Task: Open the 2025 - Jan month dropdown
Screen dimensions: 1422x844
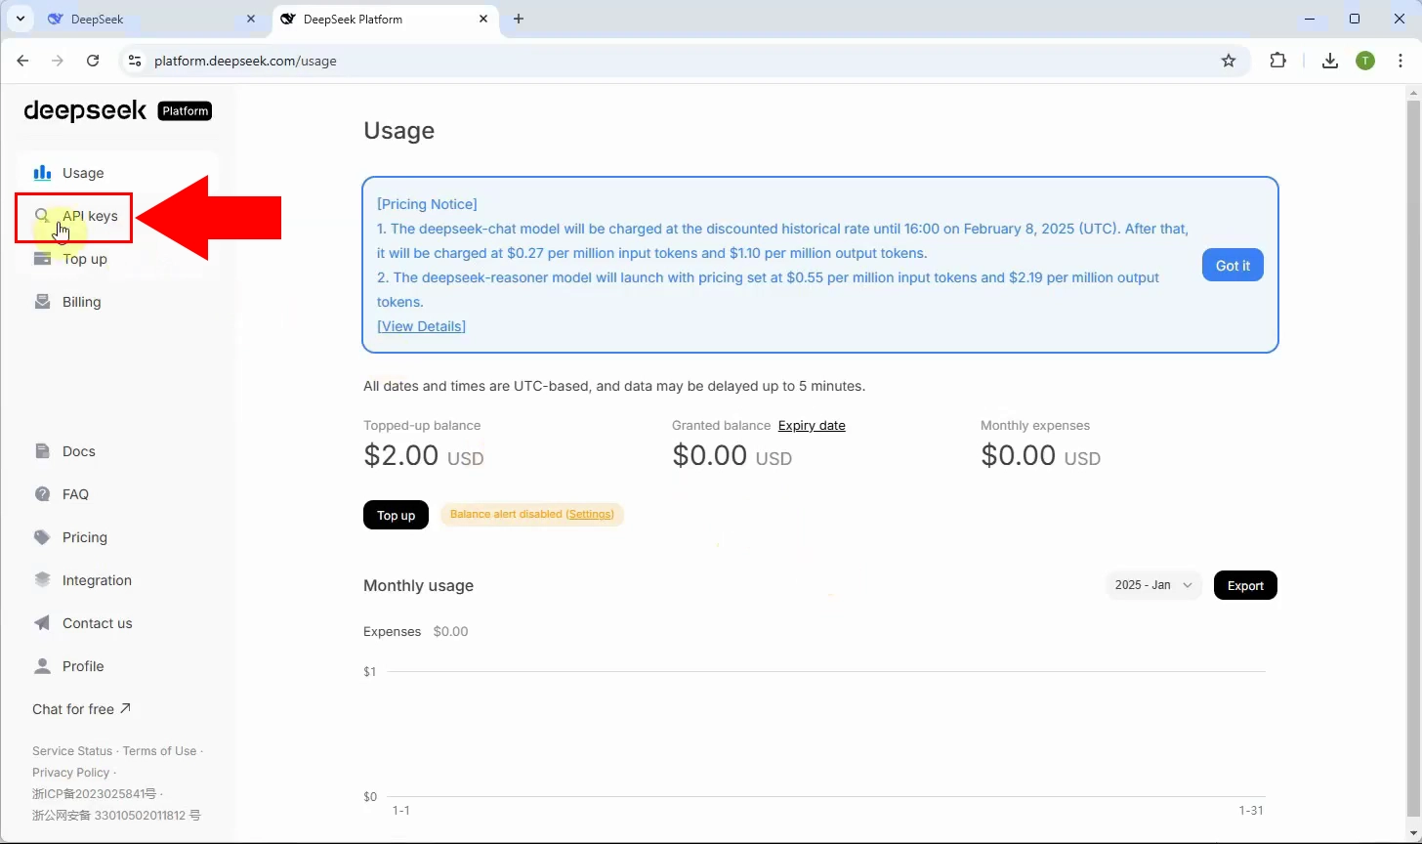Action: pyautogui.click(x=1153, y=585)
